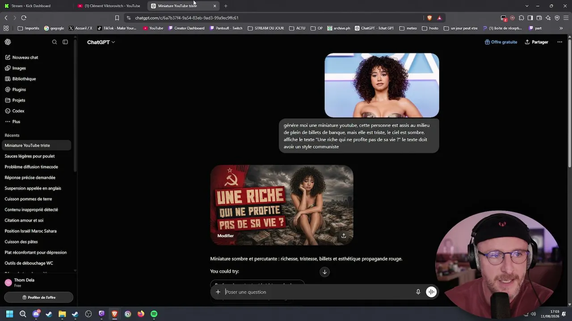Open the uploaded photo attachment thumbnail
The image size is (572, 321).
[382, 85]
